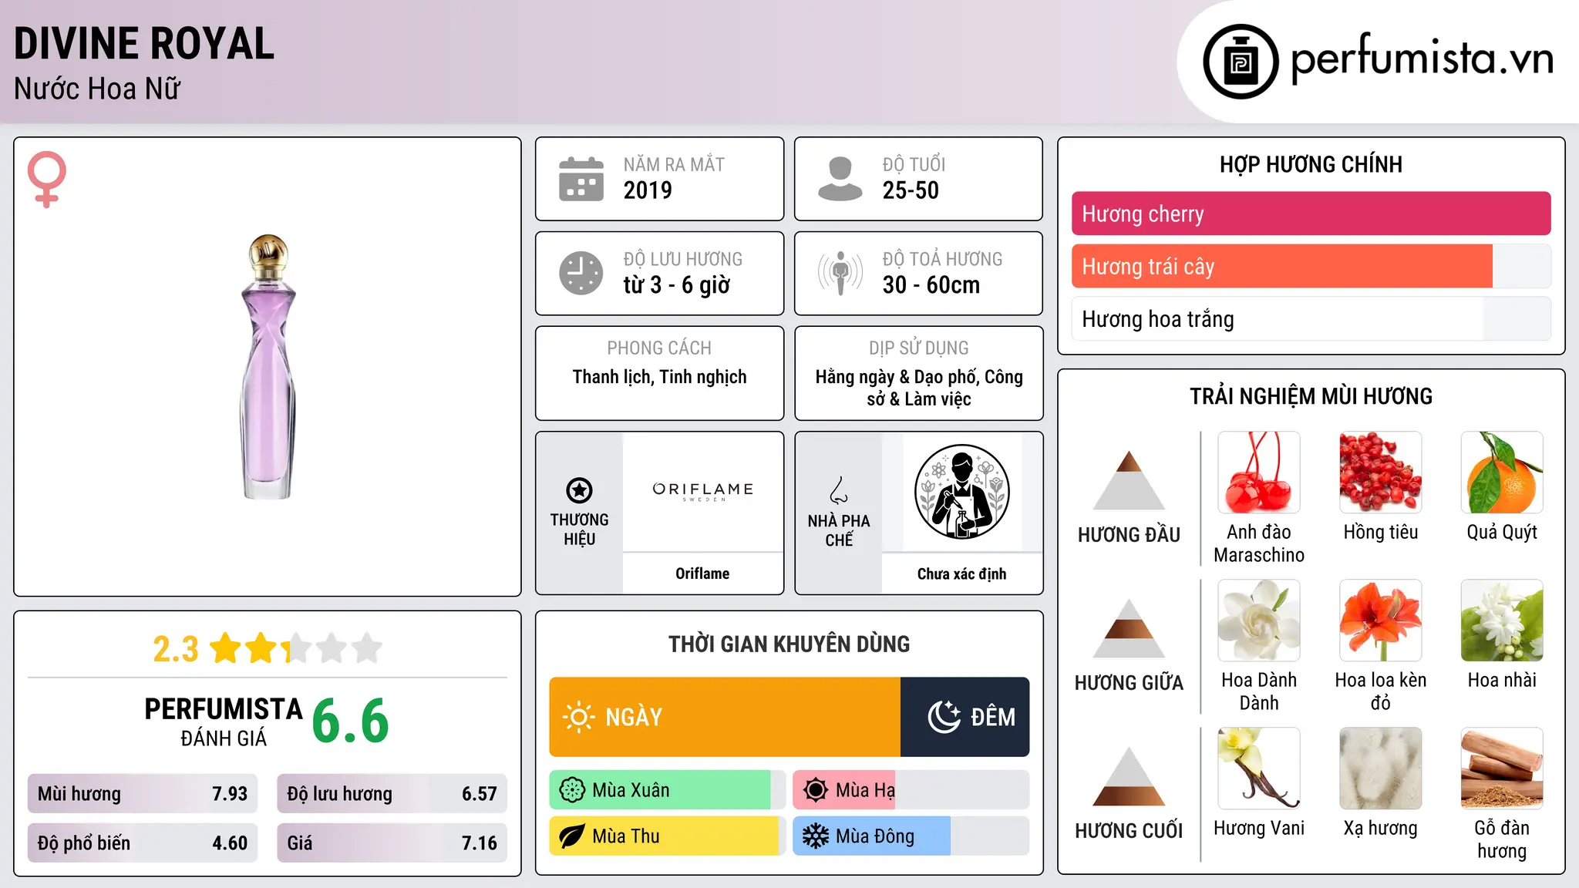Screen dimensions: 1579x888
Task: Click the DIVINE ROYAL title
Action: pyautogui.click(x=144, y=43)
